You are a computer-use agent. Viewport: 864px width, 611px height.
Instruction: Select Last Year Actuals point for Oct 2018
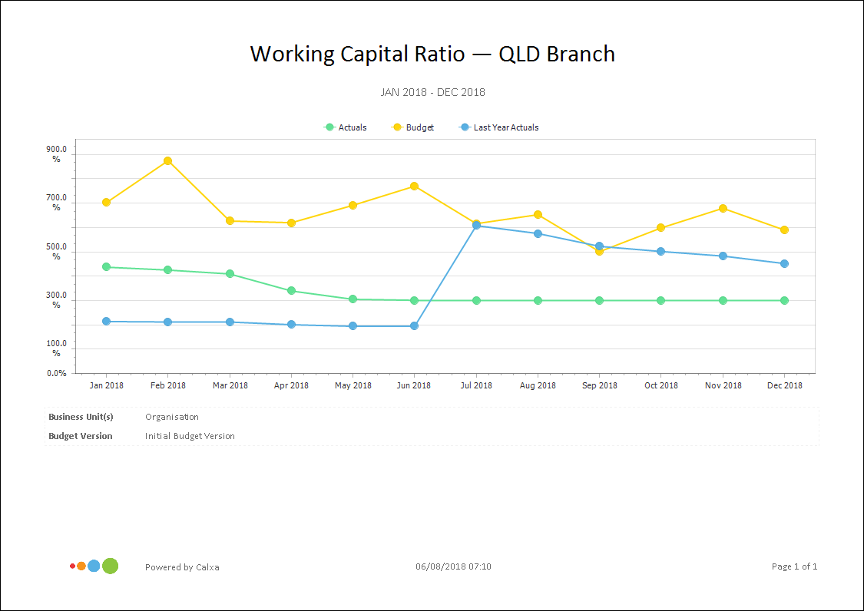660,251
